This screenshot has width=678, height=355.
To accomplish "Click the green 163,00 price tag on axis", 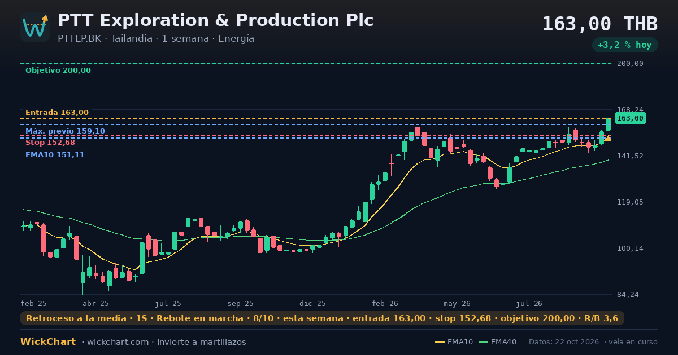I will pos(630,118).
